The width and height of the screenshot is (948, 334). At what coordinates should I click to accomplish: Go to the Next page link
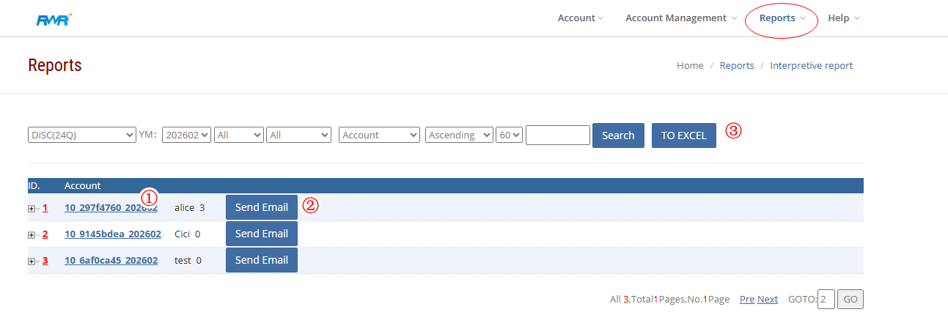click(x=768, y=300)
